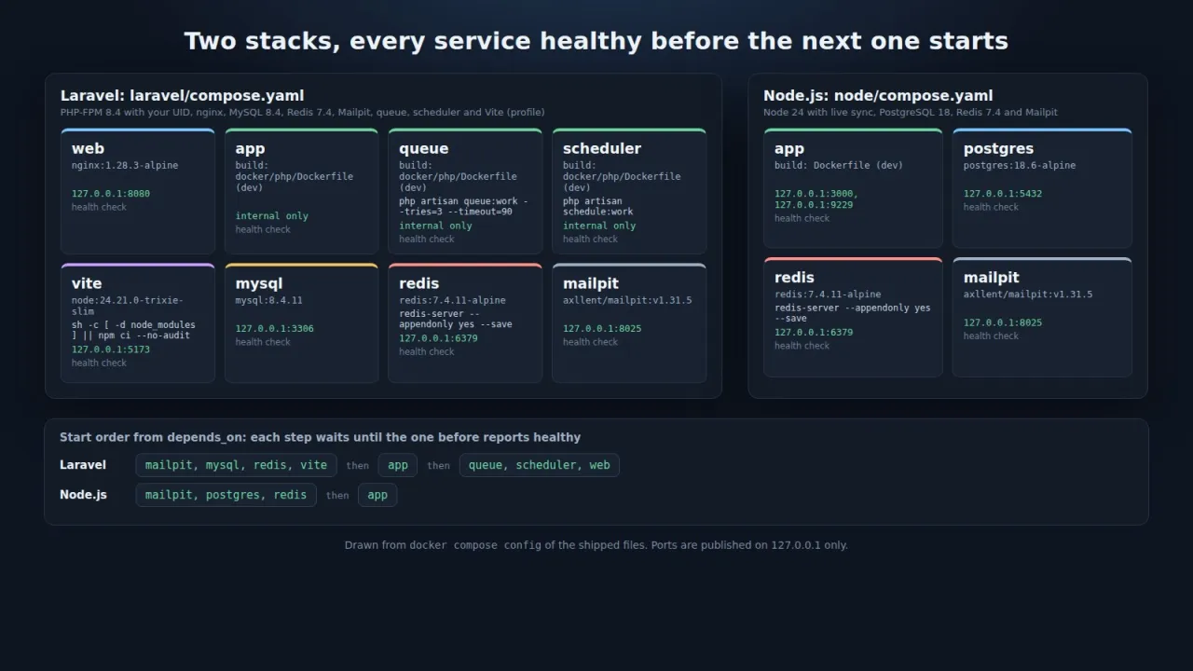Viewport: 1193px width, 671px height.
Task: Click the "web" service title in Laravel
Action: (88, 148)
